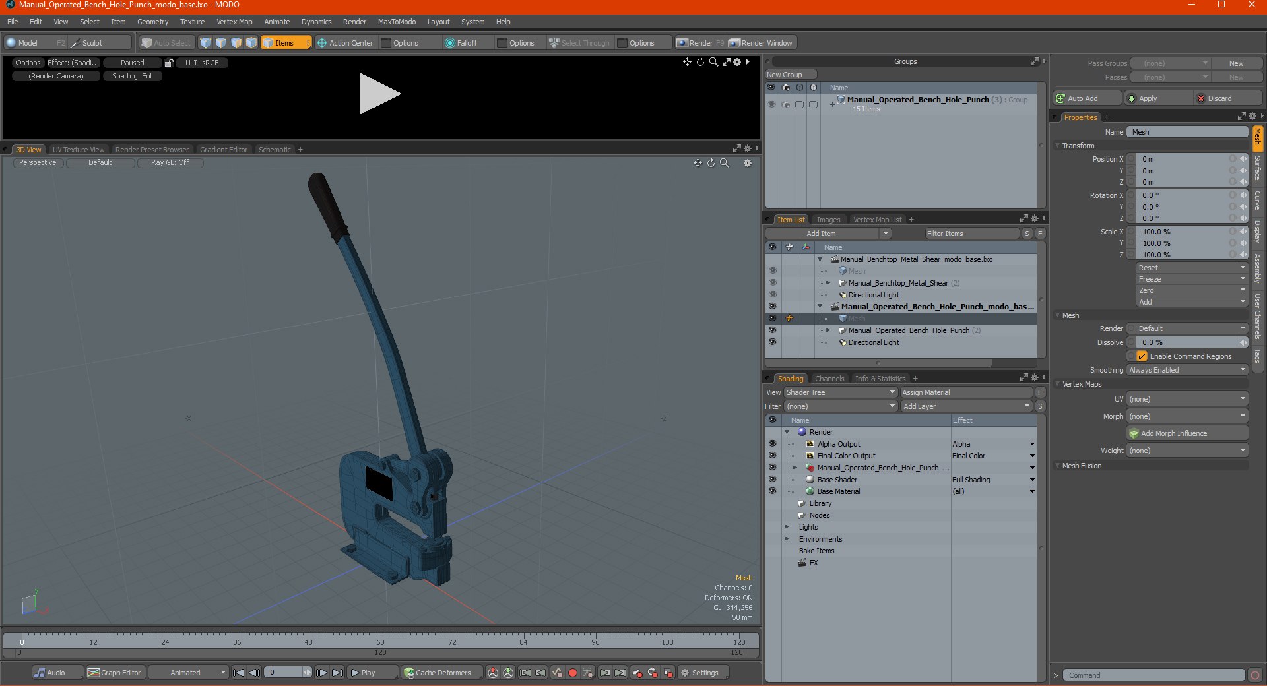1267x686 pixels.
Task: Play the animation
Action: pos(372,673)
